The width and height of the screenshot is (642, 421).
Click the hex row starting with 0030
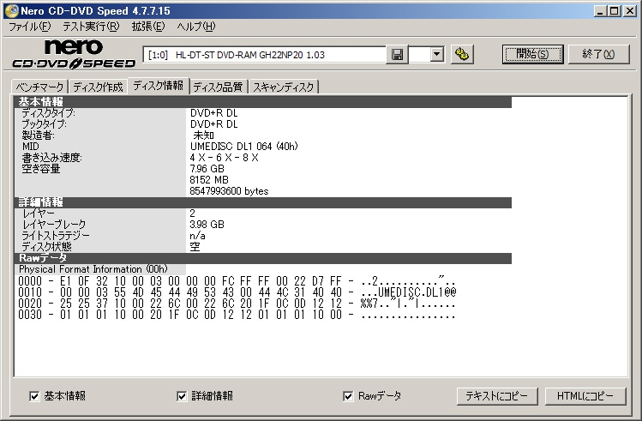tap(237, 315)
